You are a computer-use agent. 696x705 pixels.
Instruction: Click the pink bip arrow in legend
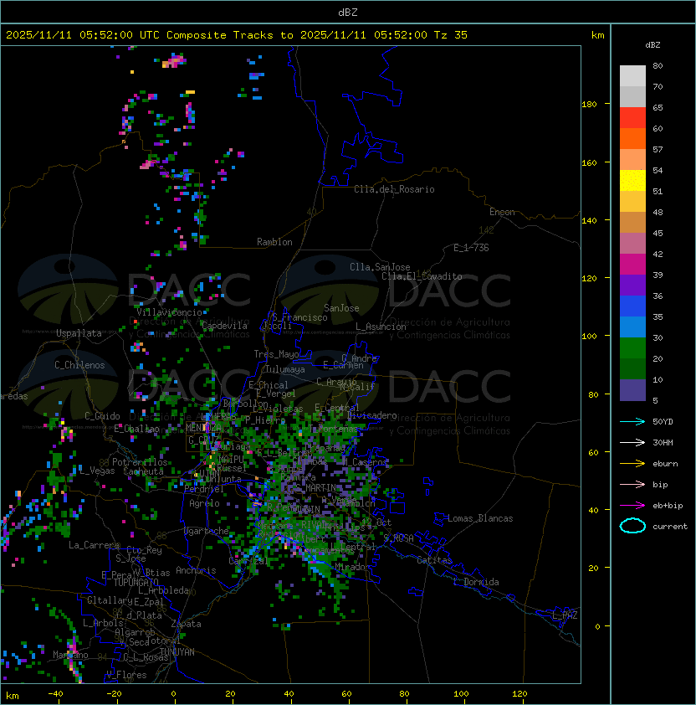click(x=632, y=484)
